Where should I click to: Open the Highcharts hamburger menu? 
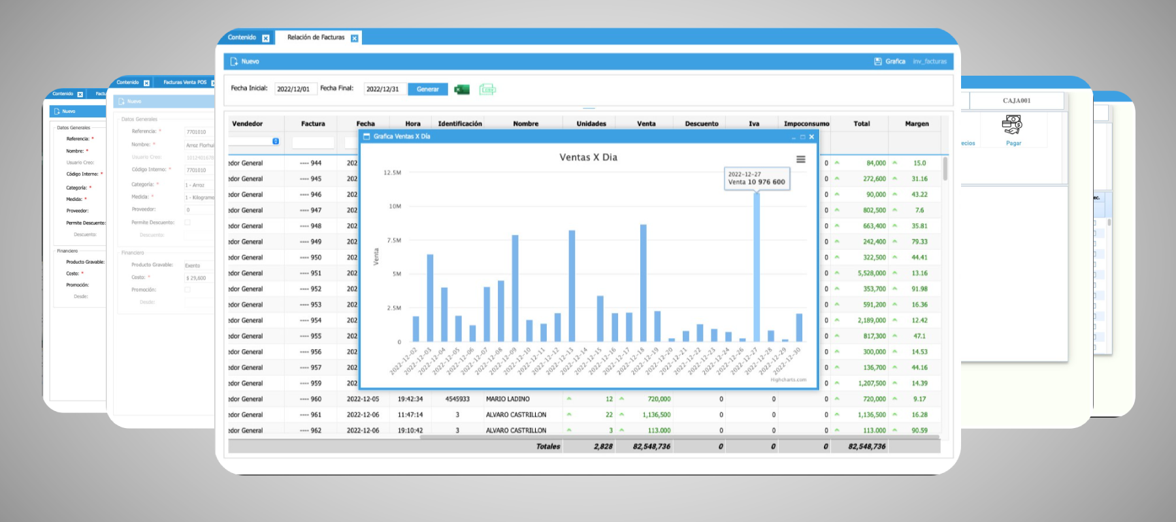800,159
